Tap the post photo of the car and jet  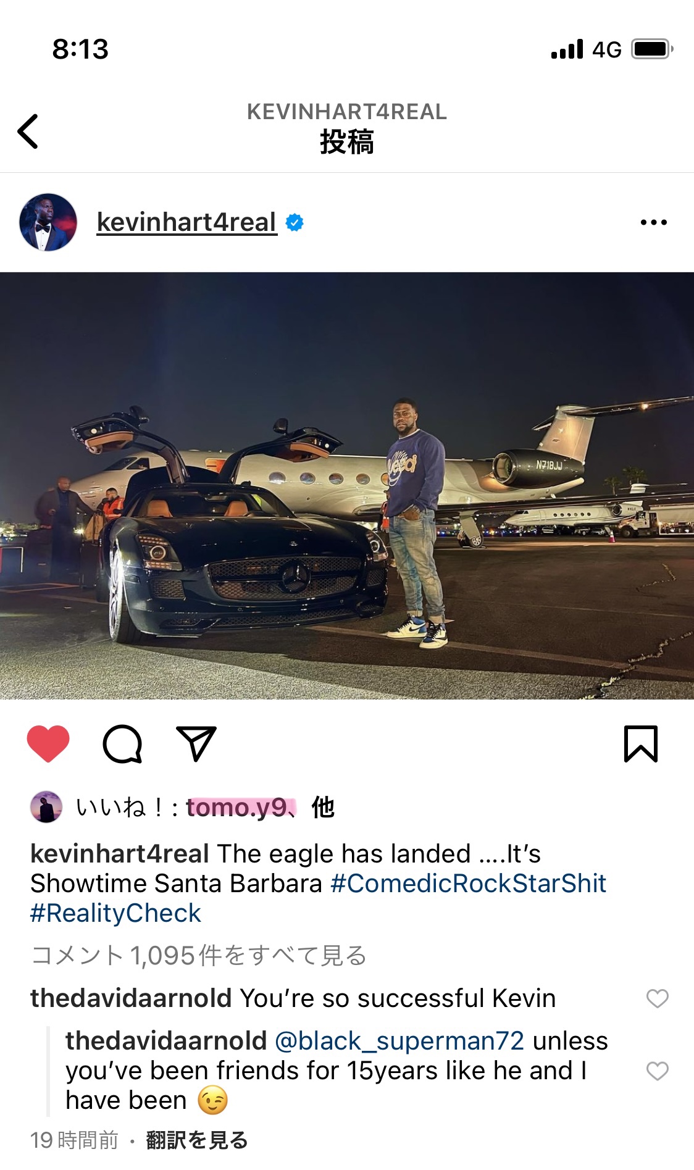point(347,486)
